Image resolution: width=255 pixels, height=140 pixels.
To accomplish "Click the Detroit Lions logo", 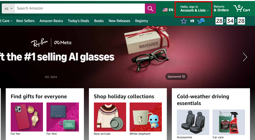I will [201, 21].
